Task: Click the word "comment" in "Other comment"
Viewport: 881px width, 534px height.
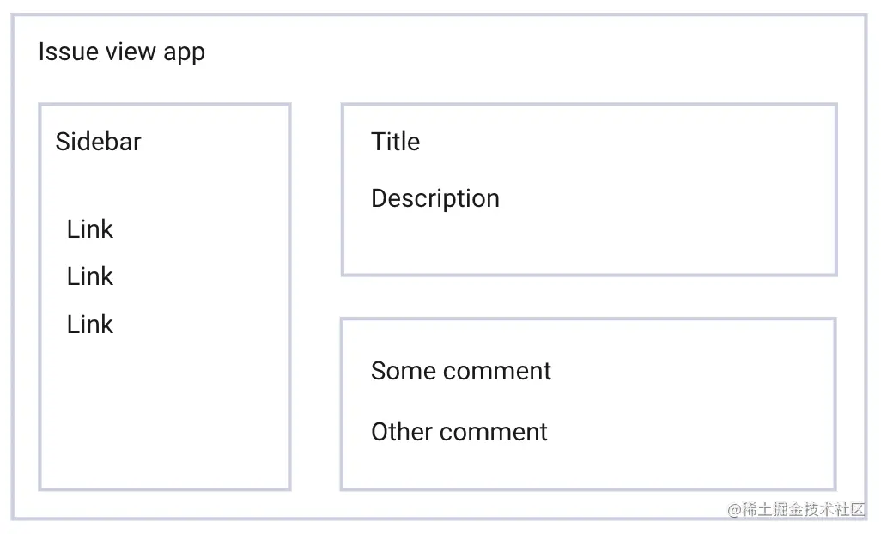Action: click(494, 432)
